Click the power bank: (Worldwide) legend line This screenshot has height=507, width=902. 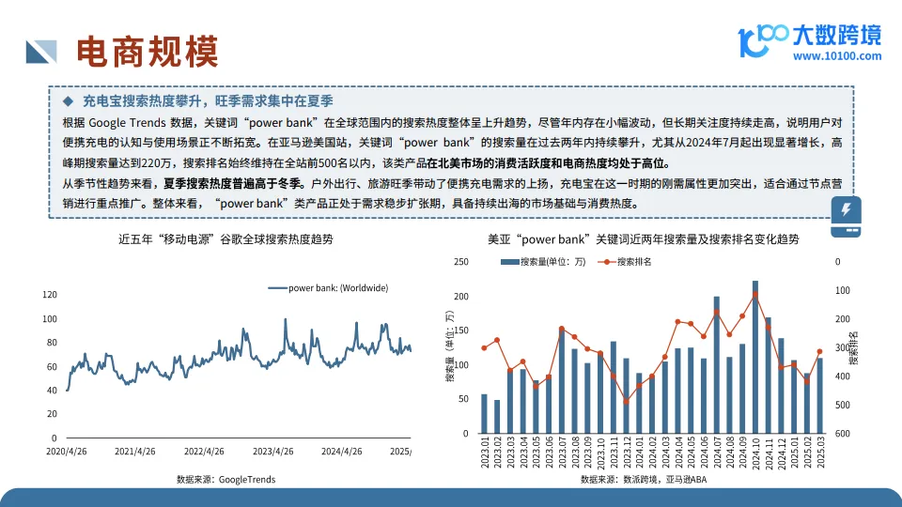277,288
